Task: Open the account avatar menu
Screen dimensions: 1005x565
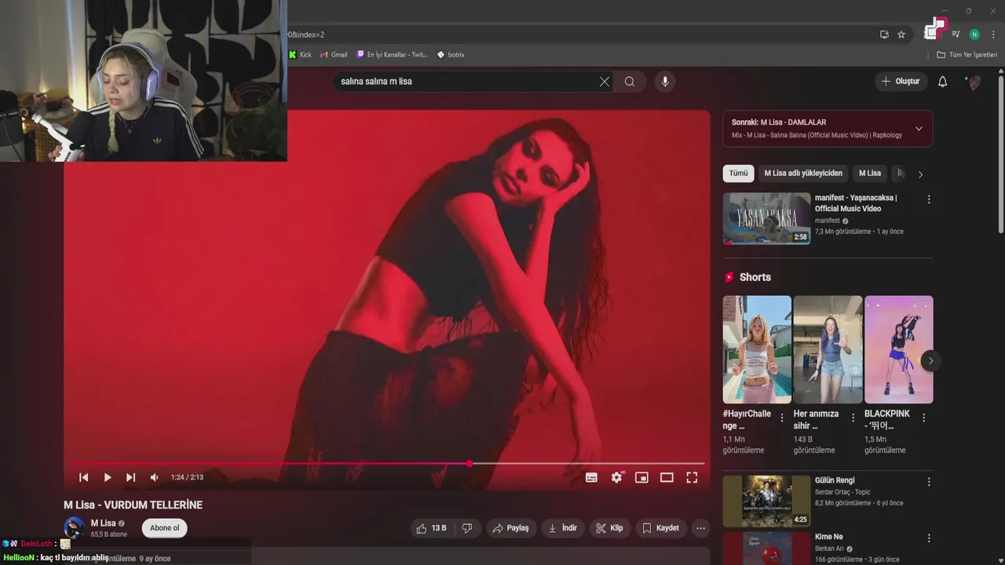Action: 974,82
